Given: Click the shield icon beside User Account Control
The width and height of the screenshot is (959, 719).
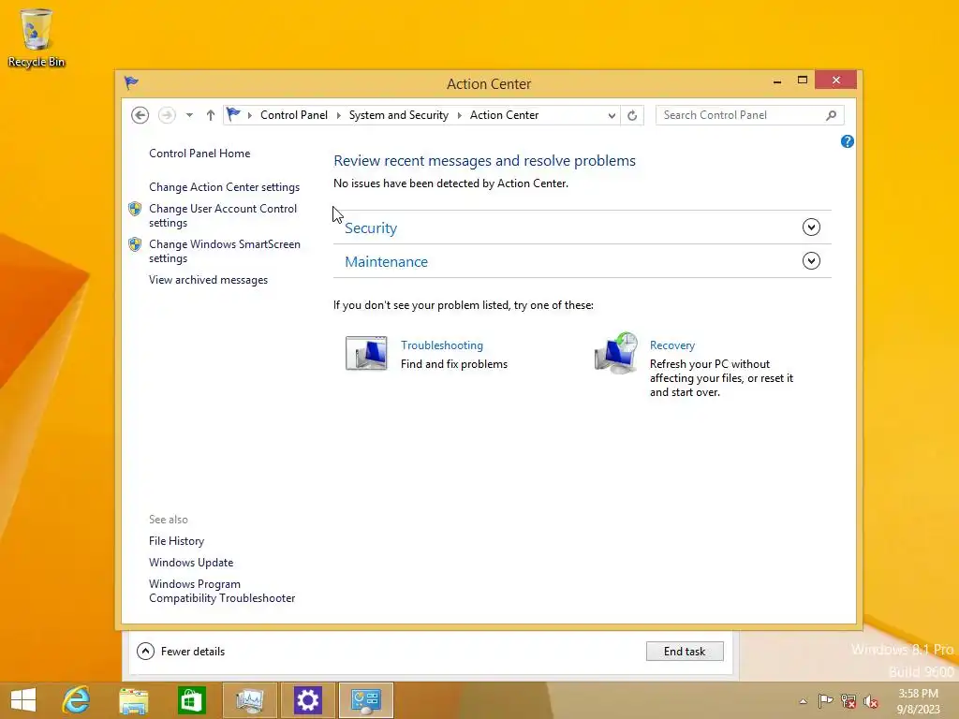Looking at the screenshot, I should (x=135, y=209).
